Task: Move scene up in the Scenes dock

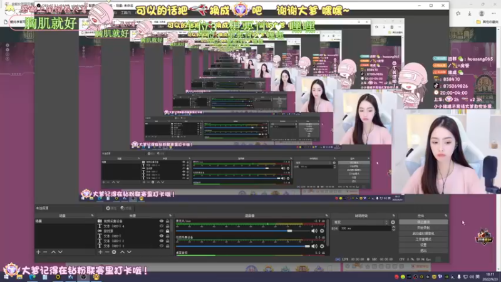Action: coord(53,253)
